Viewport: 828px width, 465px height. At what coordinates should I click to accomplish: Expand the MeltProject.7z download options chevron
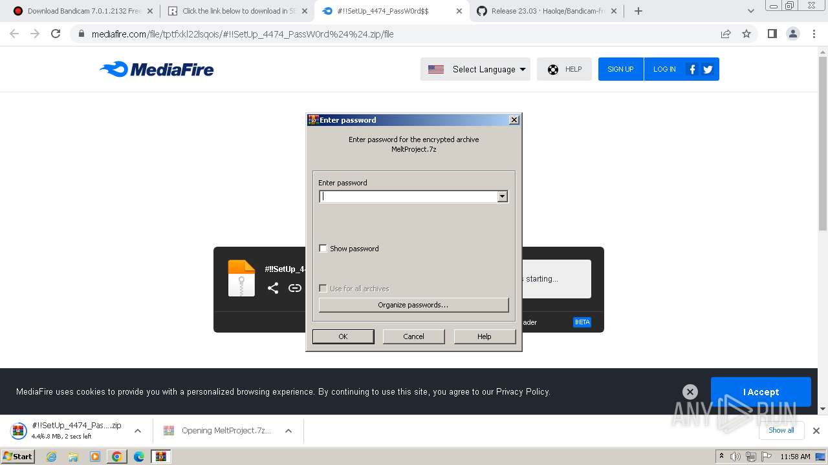coord(289,431)
